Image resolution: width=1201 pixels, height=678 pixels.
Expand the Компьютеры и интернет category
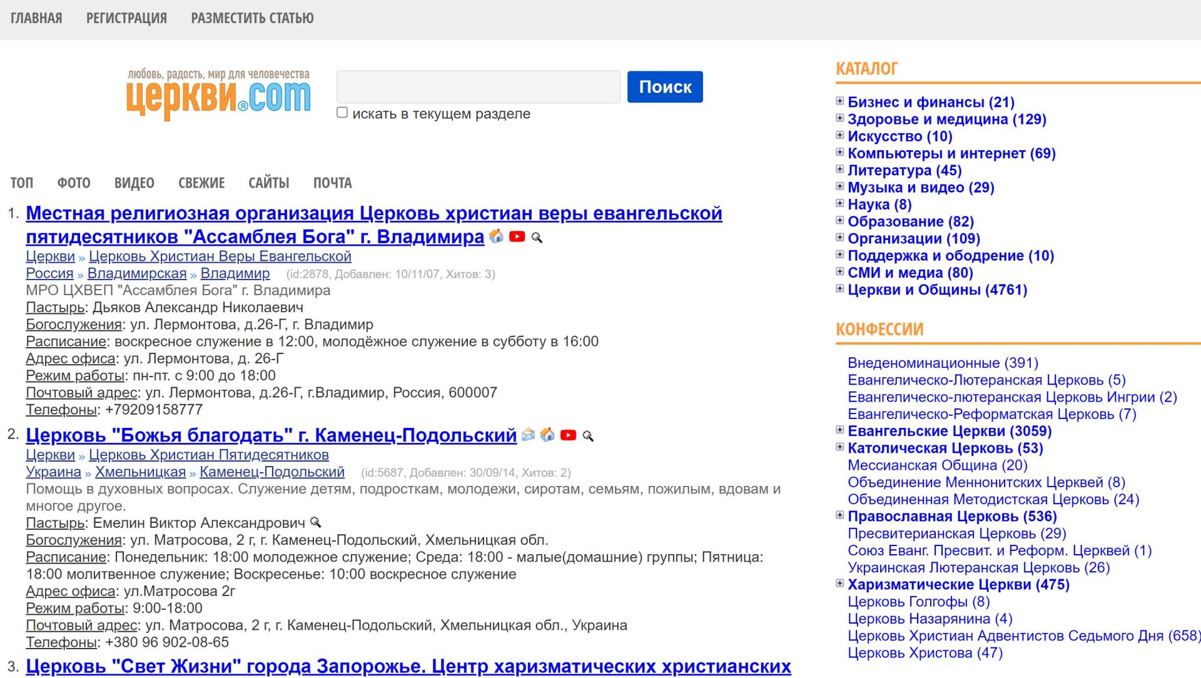click(x=840, y=152)
